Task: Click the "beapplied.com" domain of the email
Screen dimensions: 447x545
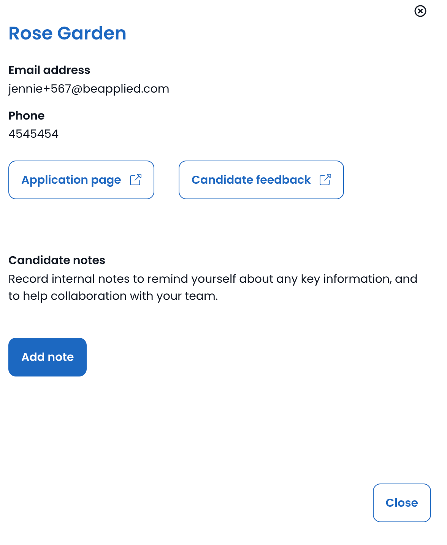Action: 126,89
